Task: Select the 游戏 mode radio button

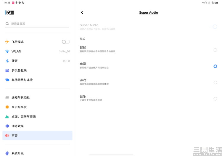Action: (x=215, y=83)
